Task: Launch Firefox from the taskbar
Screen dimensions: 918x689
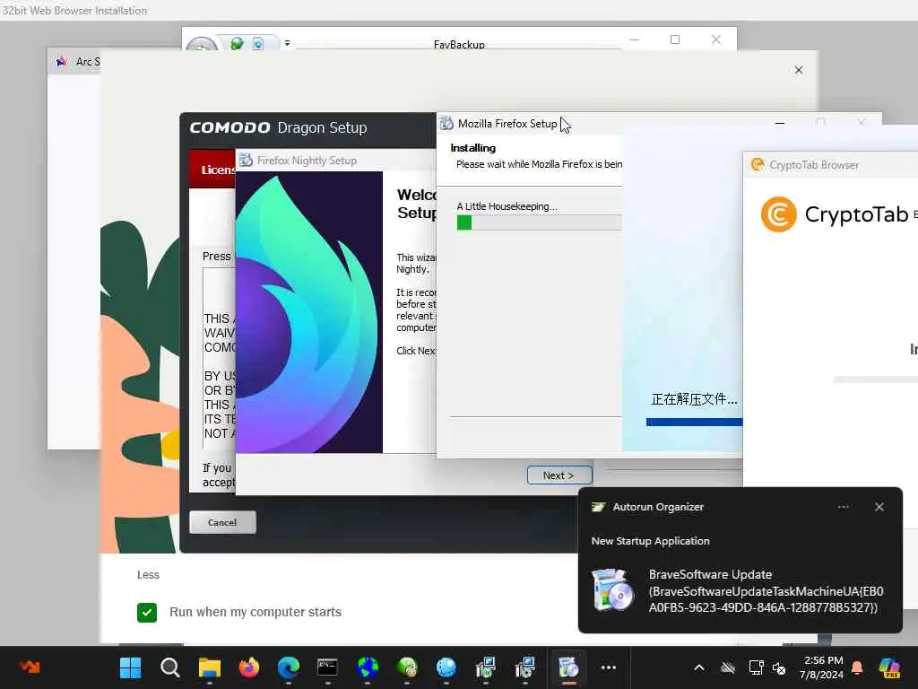Action: click(x=249, y=667)
